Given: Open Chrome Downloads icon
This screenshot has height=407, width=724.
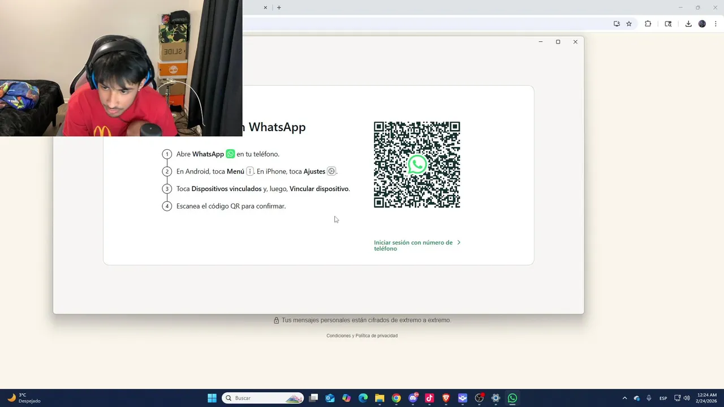Looking at the screenshot, I should click(x=688, y=24).
